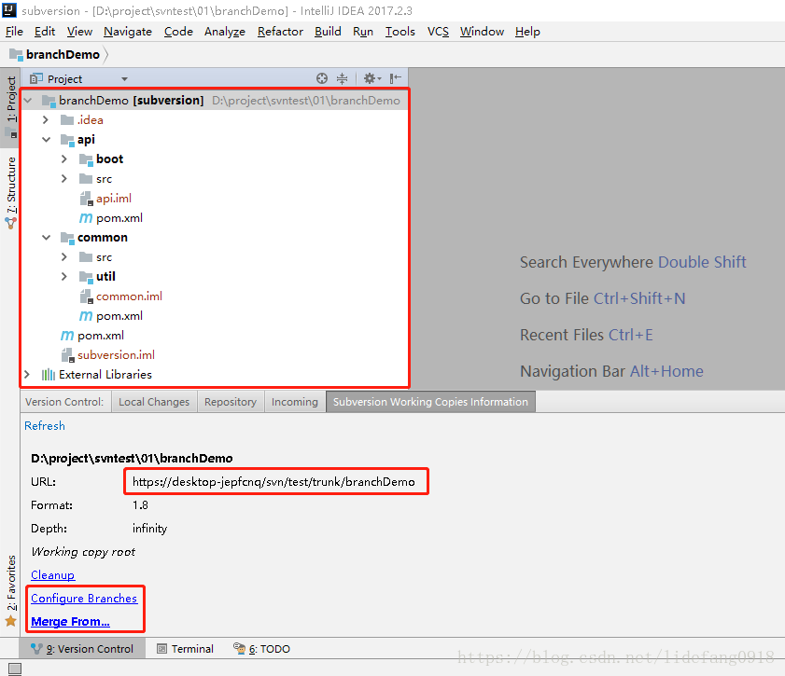Click the subversion.iml file icon
This screenshot has width=785, height=676.
coord(67,355)
